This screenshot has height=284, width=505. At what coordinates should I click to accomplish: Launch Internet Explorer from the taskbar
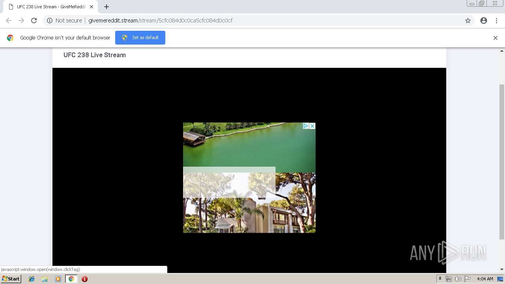click(32, 279)
